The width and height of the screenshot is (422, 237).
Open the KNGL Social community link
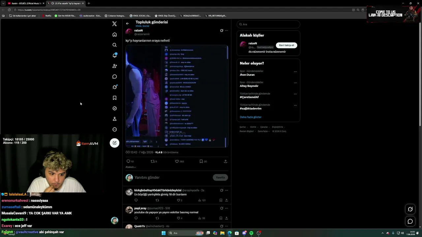[x=142, y=26]
